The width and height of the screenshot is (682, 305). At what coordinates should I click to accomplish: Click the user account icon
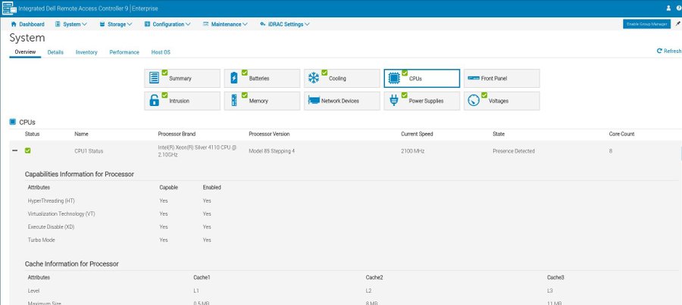coord(668,8)
